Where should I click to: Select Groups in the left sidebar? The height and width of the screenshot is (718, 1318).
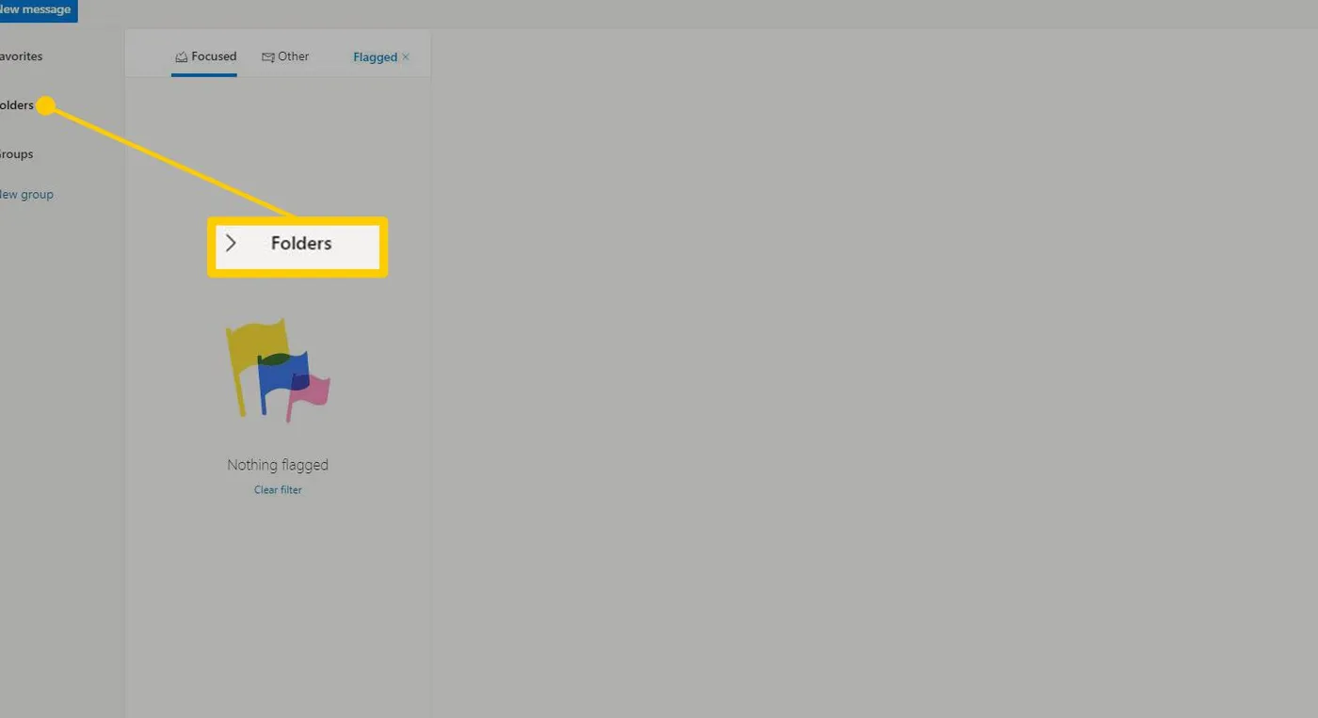coord(17,153)
